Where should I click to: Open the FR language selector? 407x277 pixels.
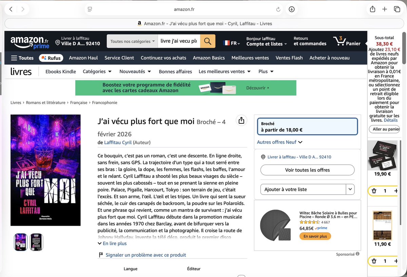tap(232, 43)
